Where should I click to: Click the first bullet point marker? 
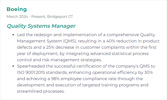coord(13,35)
